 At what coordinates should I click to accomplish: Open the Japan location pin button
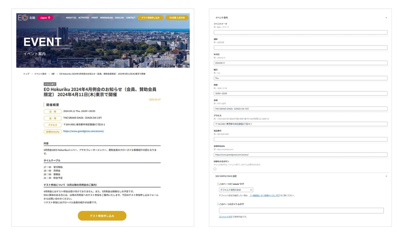45,18
